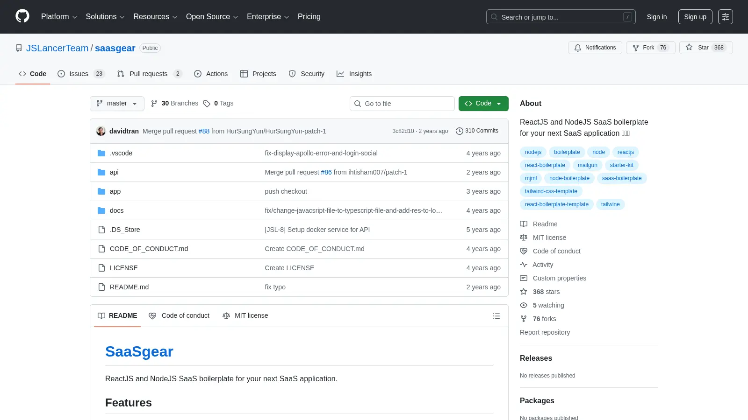Open the Enterprise dropdown
The image size is (748, 420).
point(268,17)
